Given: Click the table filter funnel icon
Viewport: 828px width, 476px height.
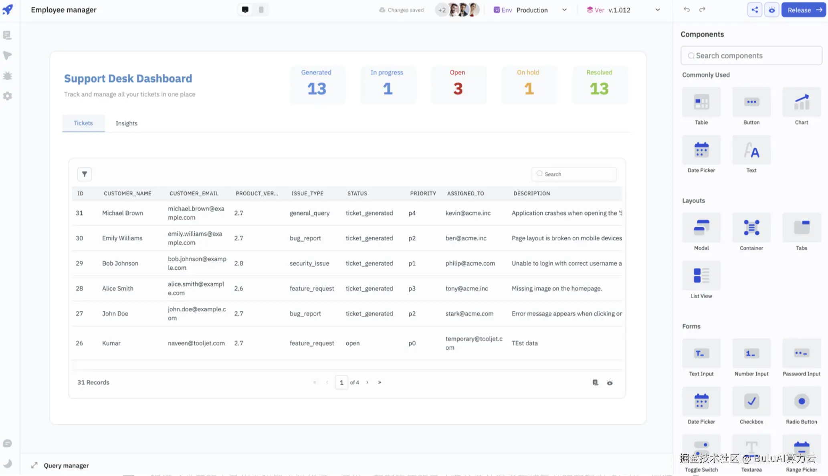Looking at the screenshot, I should 84,174.
